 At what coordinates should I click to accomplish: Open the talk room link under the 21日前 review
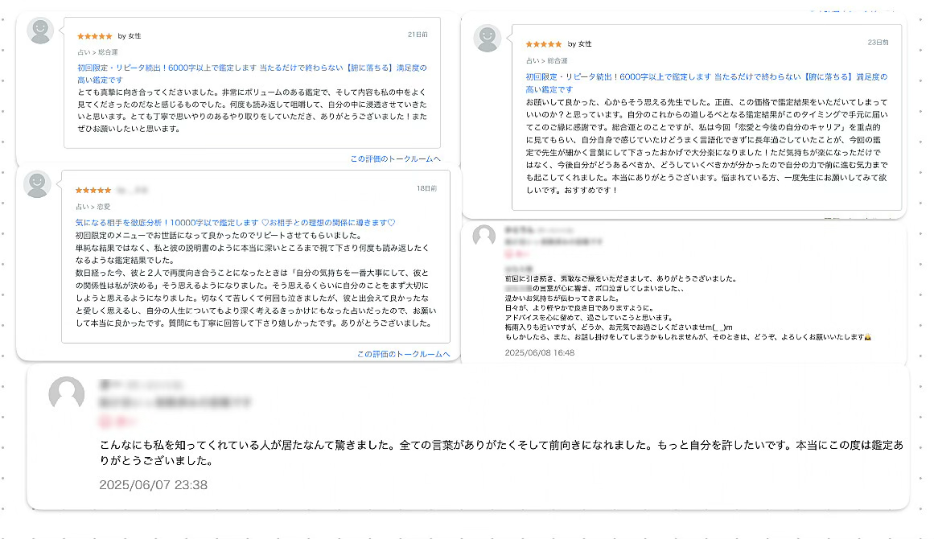point(395,159)
